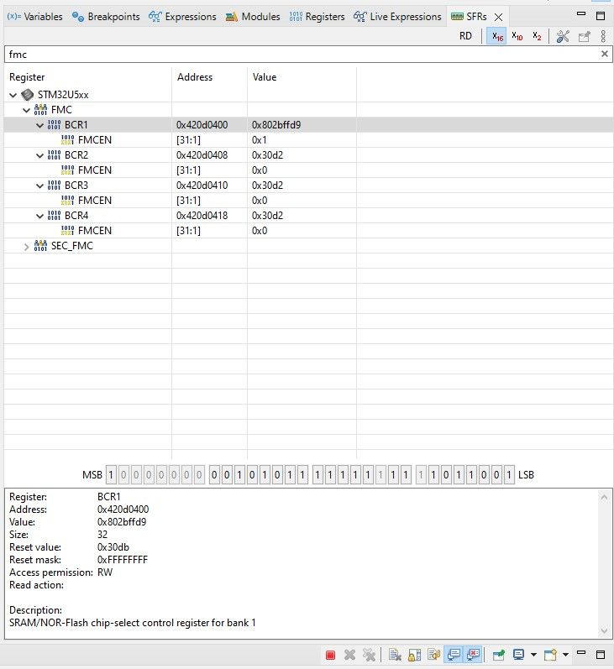The width and height of the screenshot is (614, 669).
Task: Click the Open Console icon
Action: click(x=550, y=655)
